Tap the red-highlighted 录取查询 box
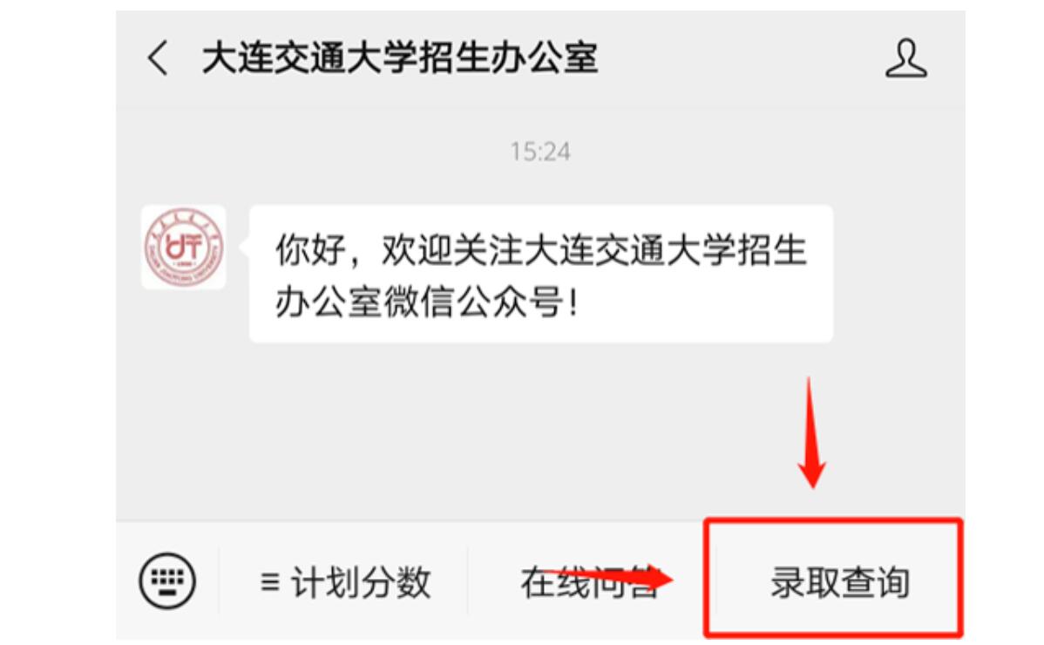This screenshot has height=645, width=1044. pos(834,577)
